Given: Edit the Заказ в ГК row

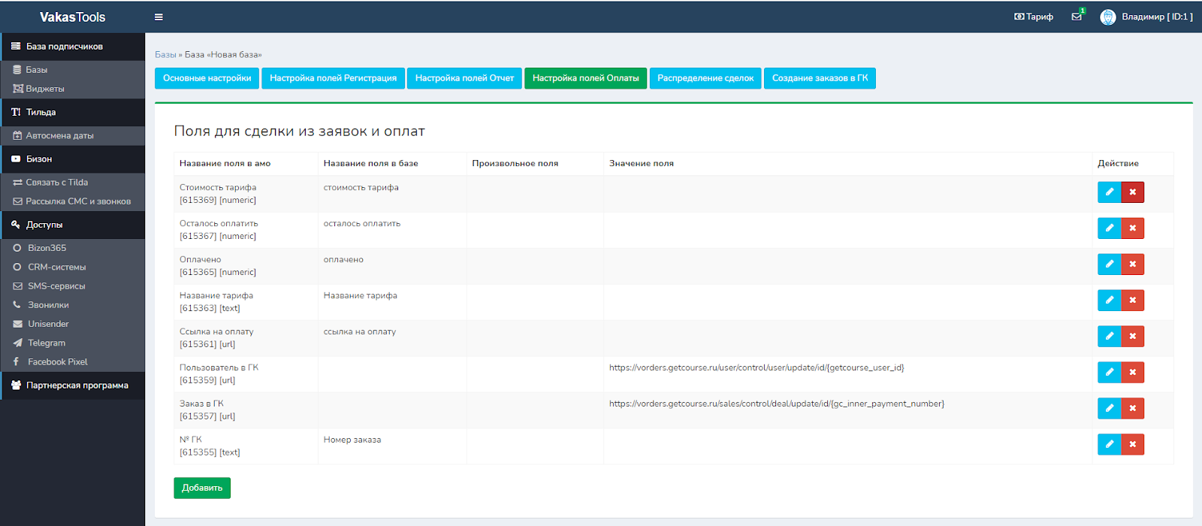Looking at the screenshot, I should (x=1109, y=409).
